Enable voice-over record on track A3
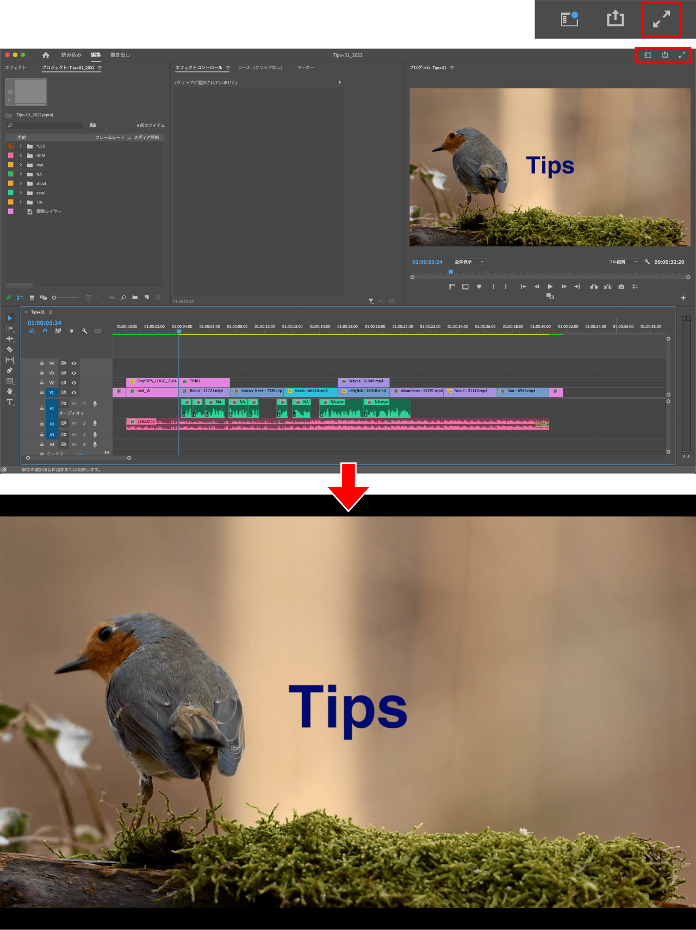Image resolution: width=696 pixels, height=930 pixels. pyautogui.click(x=95, y=435)
